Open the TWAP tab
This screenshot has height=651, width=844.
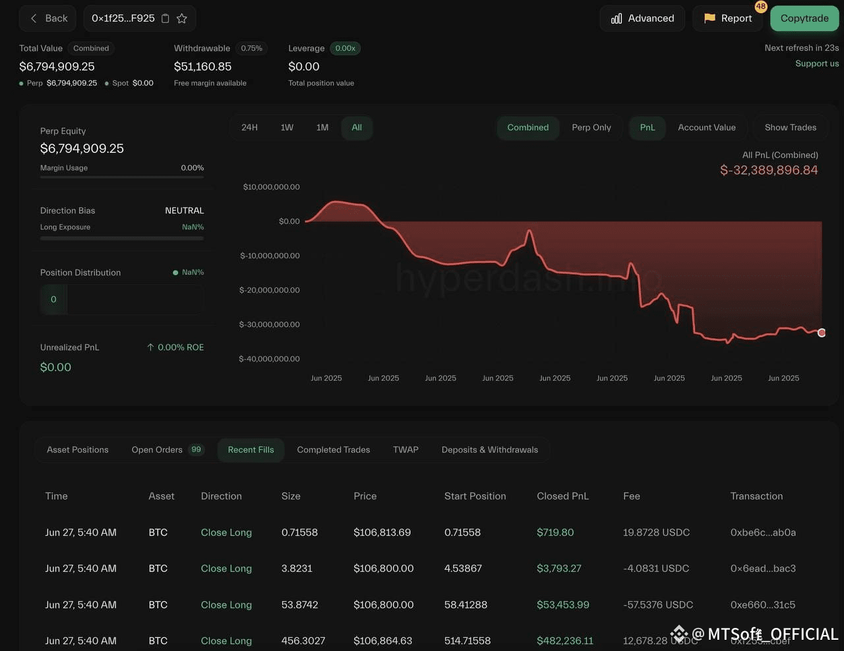click(x=406, y=450)
